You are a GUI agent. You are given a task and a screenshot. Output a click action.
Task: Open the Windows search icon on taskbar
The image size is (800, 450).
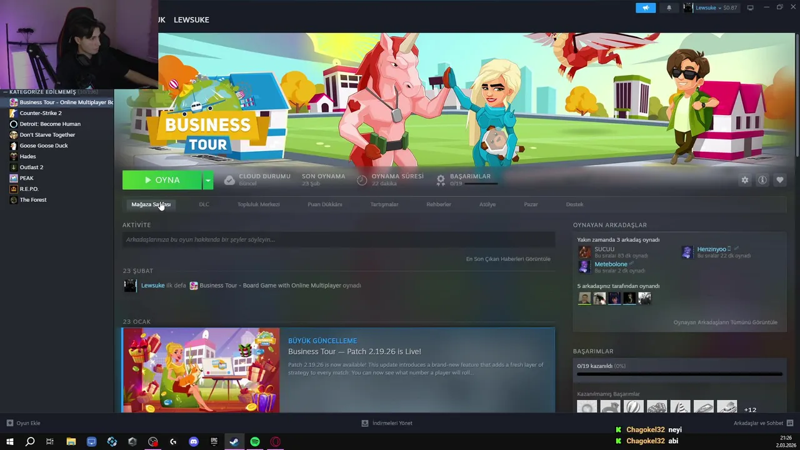[x=30, y=442]
